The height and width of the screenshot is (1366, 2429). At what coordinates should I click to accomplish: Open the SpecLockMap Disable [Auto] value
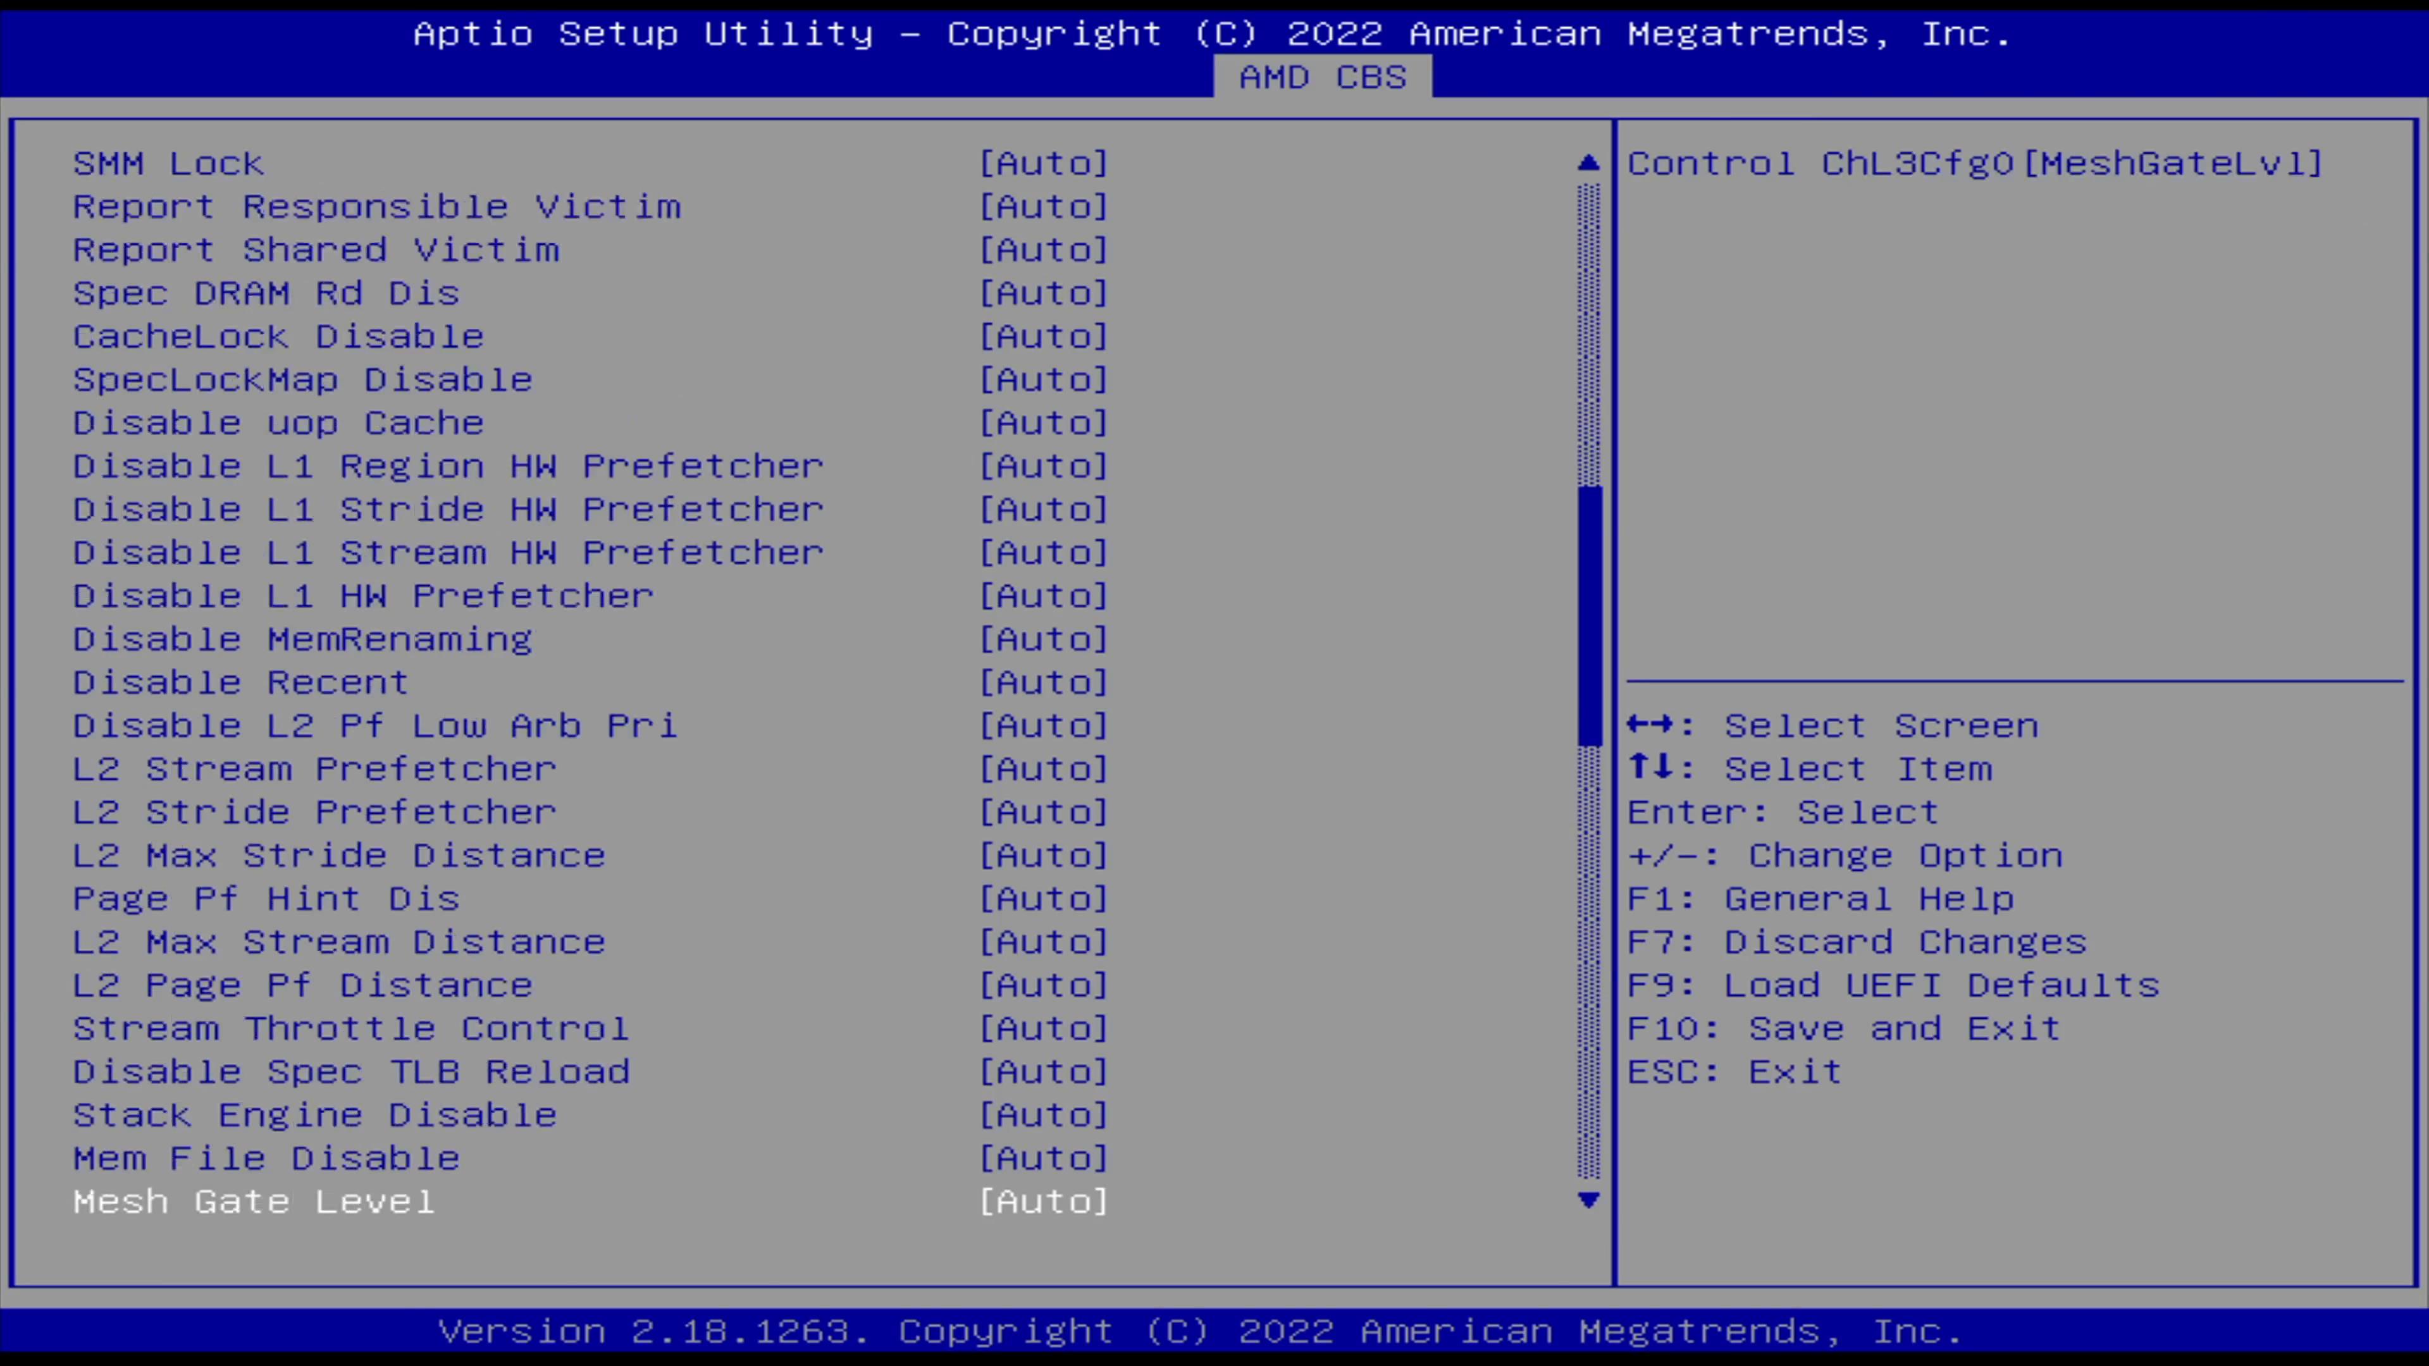coord(1044,380)
